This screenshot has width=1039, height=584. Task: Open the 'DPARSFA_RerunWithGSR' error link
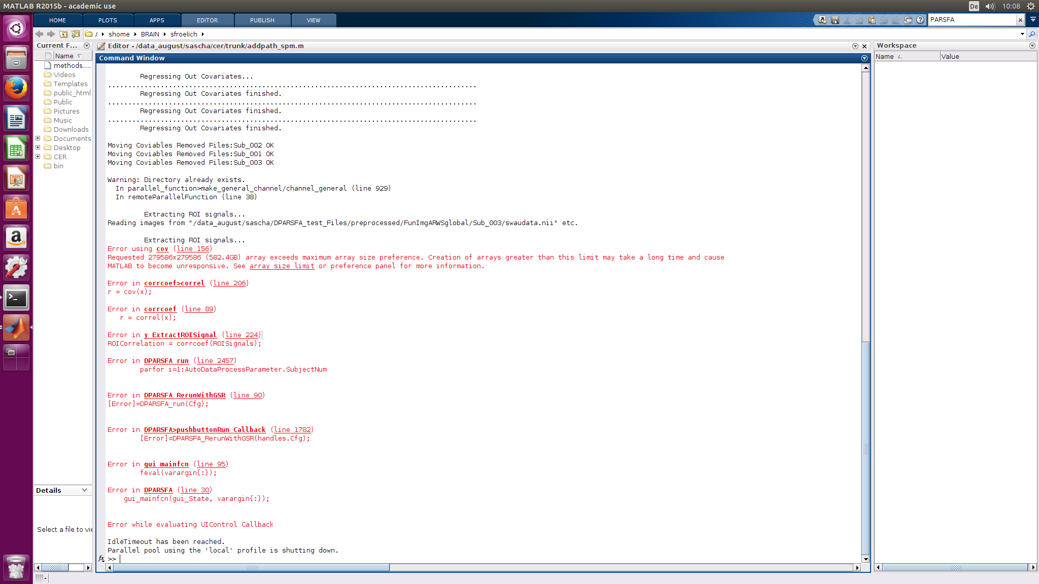pyautogui.click(x=185, y=395)
